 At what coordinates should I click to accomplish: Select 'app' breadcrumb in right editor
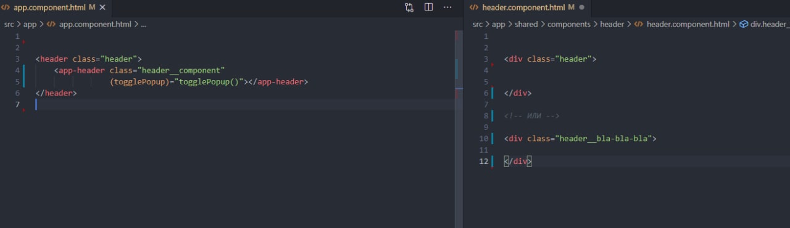click(499, 25)
